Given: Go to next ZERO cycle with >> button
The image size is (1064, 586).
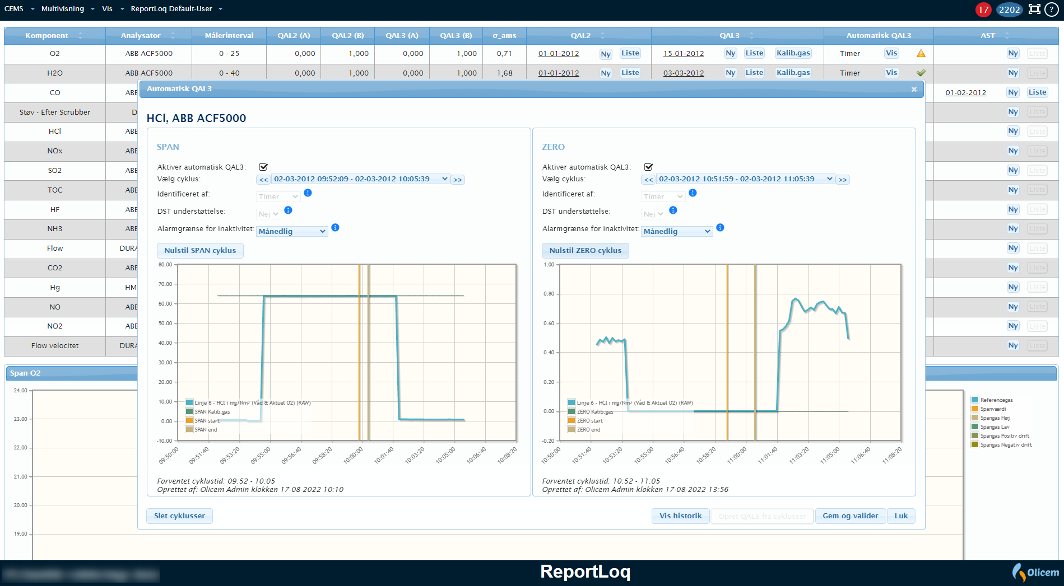Looking at the screenshot, I should tap(843, 180).
